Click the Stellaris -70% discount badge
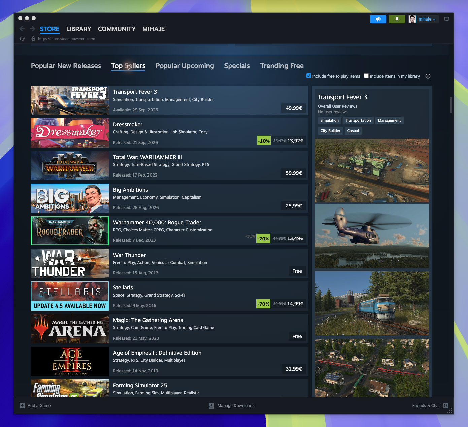The height and width of the screenshot is (427, 468). tap(263, 304)
